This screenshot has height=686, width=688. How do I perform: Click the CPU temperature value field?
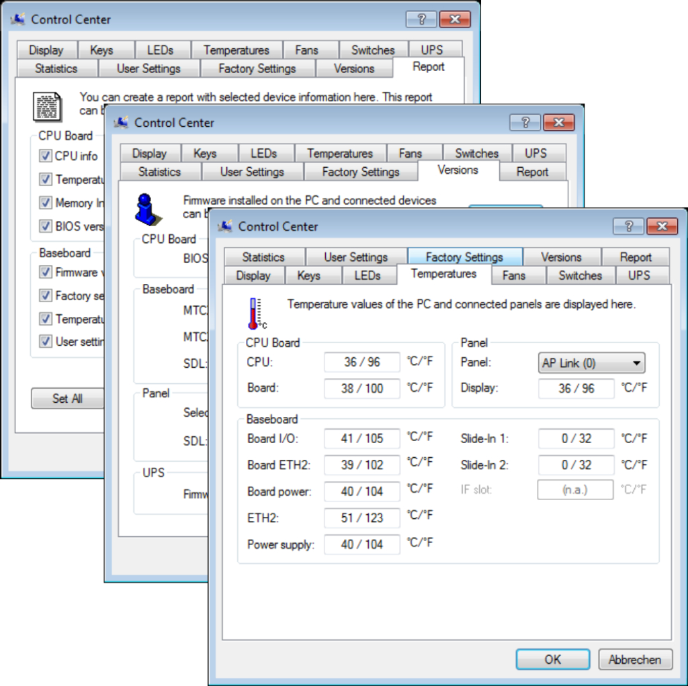pos(361,362)
